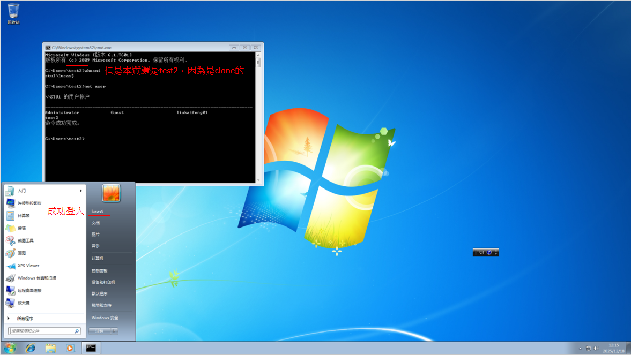Click cmd scrollbar up arrow
Viewport: 631px width, 355px height.
click(258, 55)
